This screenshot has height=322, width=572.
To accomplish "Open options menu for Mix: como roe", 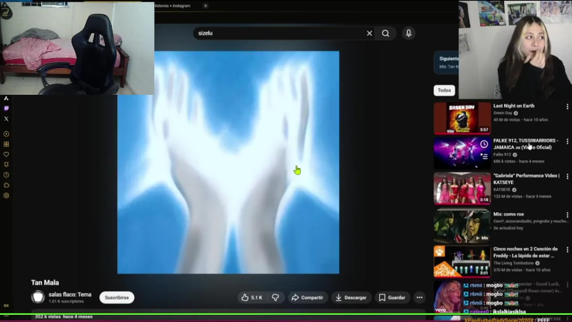I will (567, 215).
